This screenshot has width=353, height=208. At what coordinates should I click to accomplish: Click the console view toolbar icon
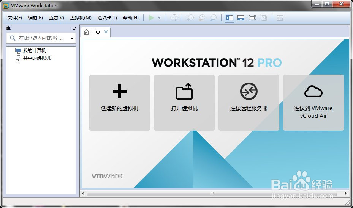click(280, 18)
